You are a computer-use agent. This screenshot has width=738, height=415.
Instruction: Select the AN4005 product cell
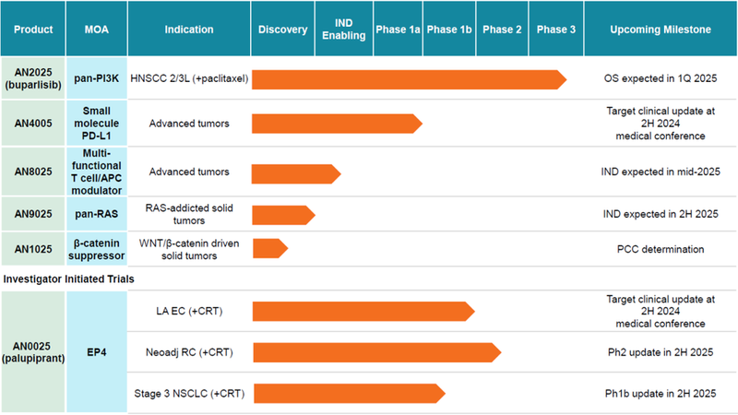point(33,124)
